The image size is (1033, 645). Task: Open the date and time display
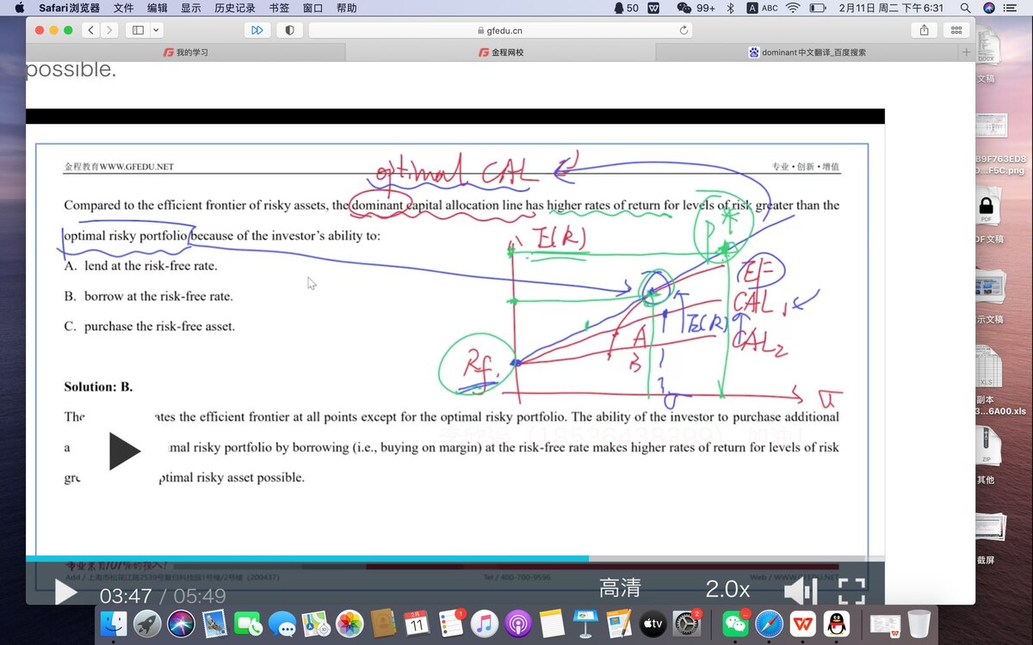[x=890, y=8]
